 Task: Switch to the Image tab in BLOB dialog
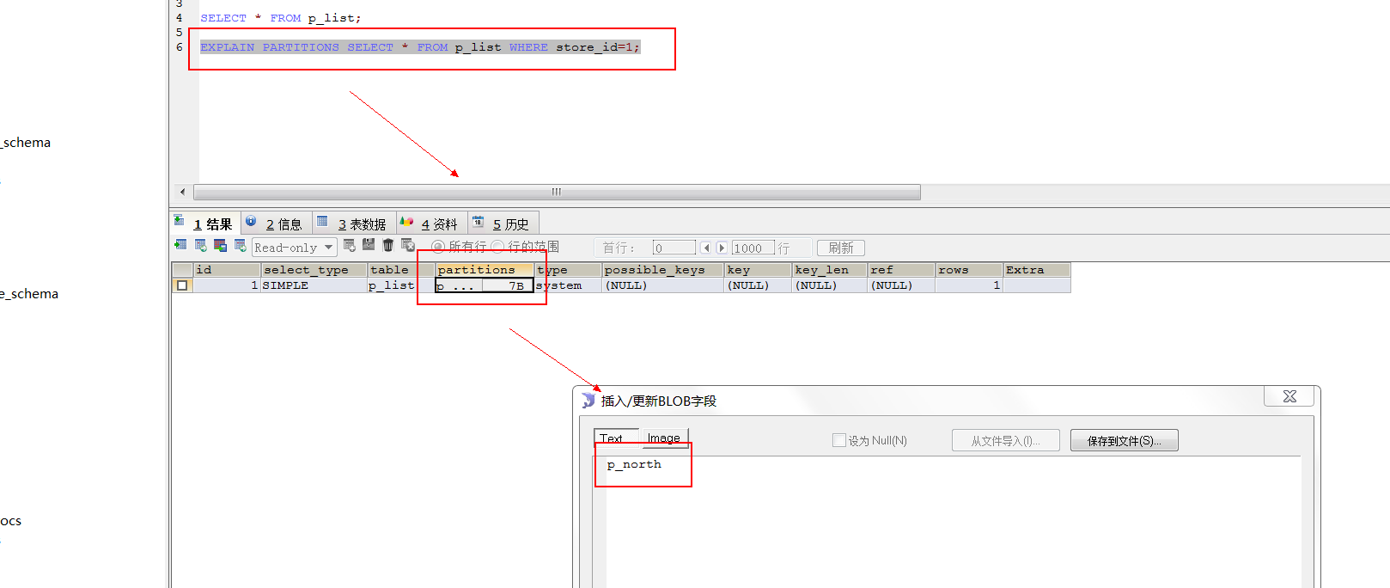point(663,438)
